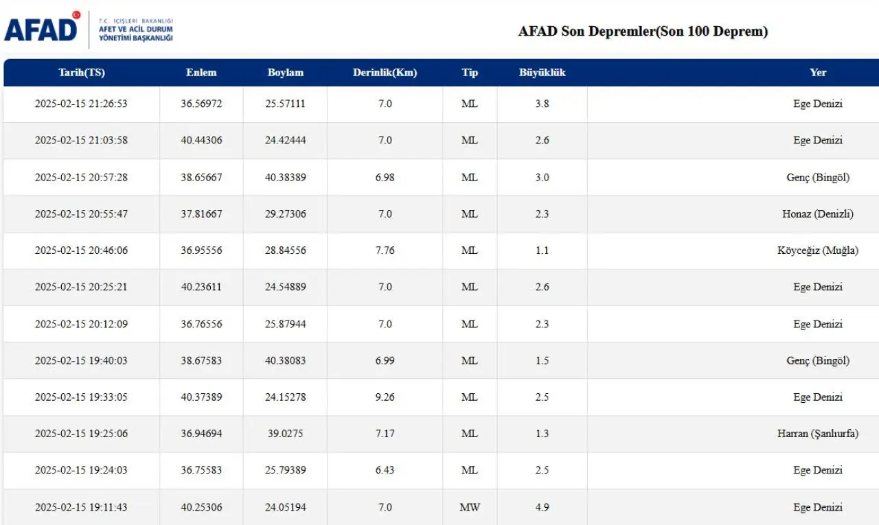Click the Genç (Bingöl) magnitude 3.0 location

coord(818,178)
